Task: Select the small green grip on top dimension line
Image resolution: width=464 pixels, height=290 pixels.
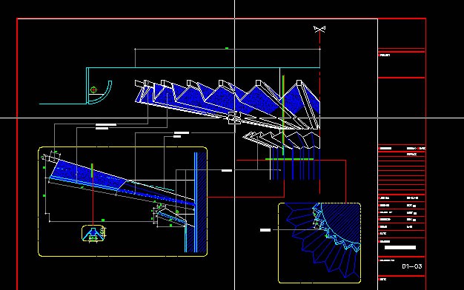Action: (x=227, y=48)
